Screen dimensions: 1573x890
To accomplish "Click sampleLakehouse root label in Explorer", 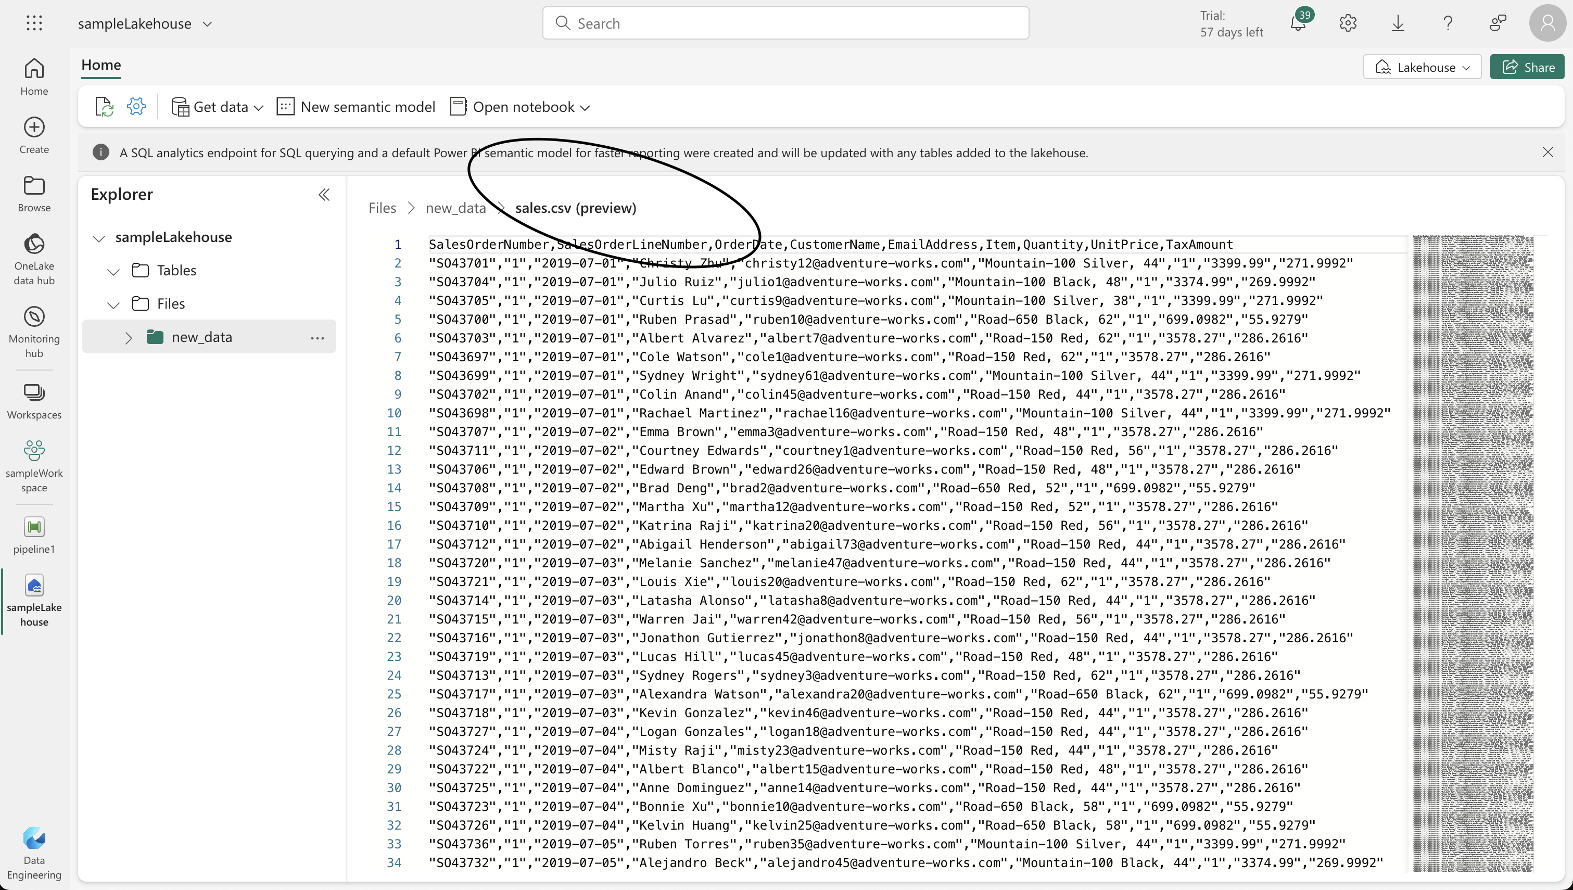I will [173, 237].
